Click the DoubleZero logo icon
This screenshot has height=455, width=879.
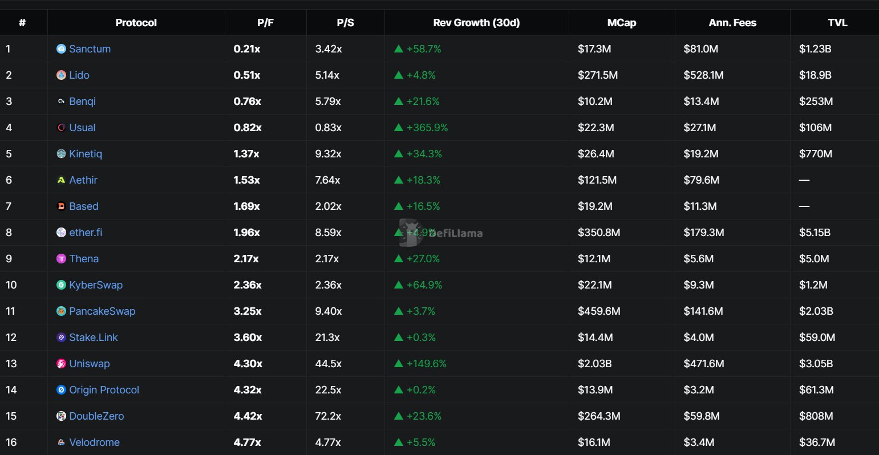[x=61, y=416]
